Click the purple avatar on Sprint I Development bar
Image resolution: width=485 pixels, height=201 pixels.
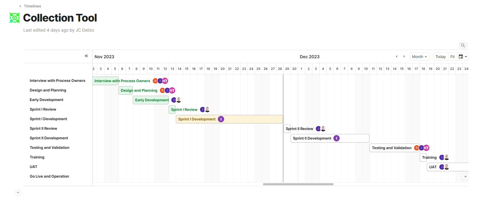pos(221,119)
